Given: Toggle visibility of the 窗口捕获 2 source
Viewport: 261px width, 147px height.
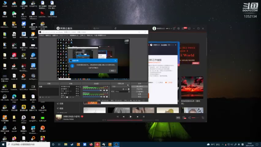Looking at the screenshot, I should tap(77, 93).
